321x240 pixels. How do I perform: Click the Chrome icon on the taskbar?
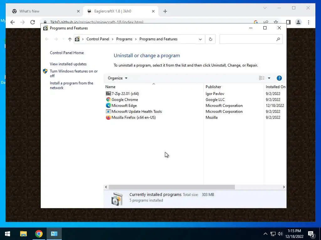point(39,234)
